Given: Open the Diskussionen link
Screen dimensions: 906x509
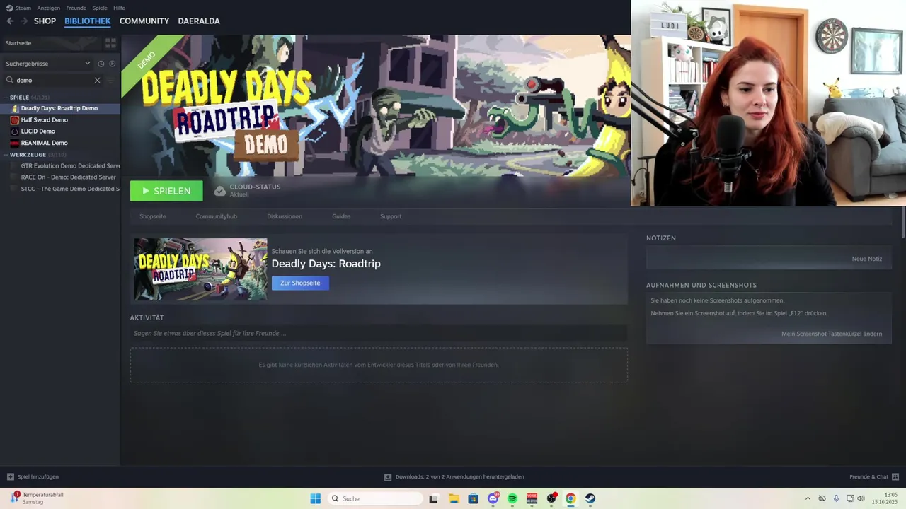Looking at the screenshot, I should [285, 216].
